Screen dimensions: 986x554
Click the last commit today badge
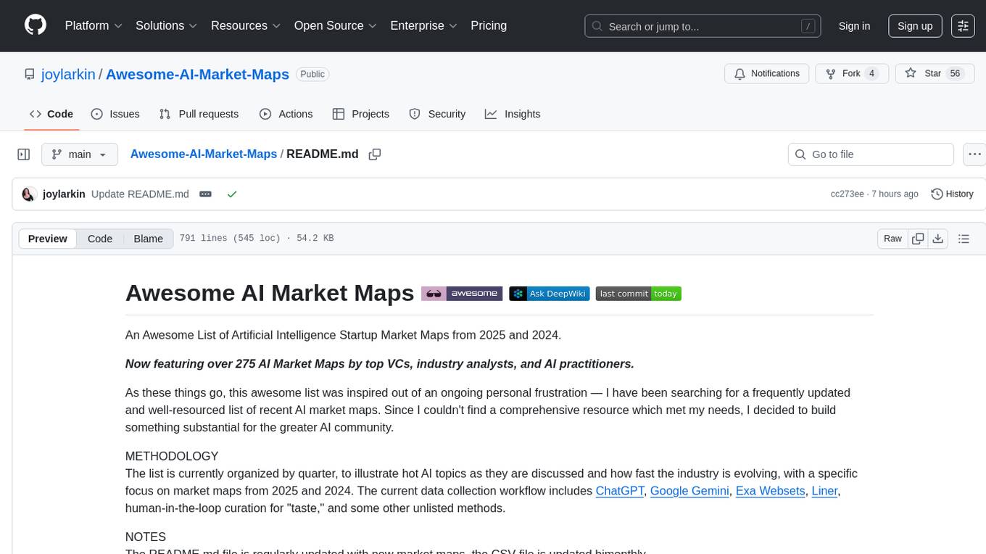639,294
